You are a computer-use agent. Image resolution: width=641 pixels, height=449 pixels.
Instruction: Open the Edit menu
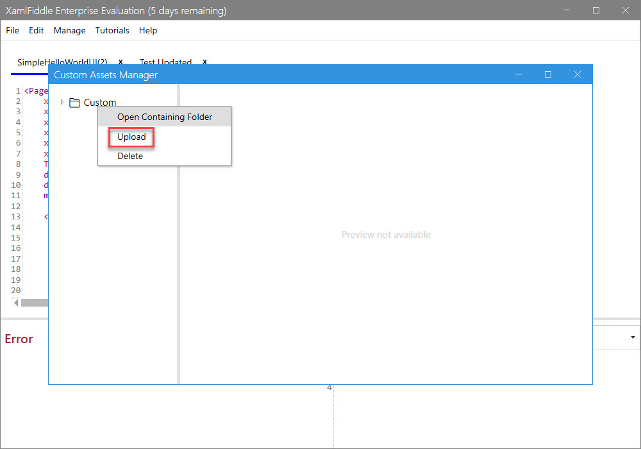click(36, 30)
